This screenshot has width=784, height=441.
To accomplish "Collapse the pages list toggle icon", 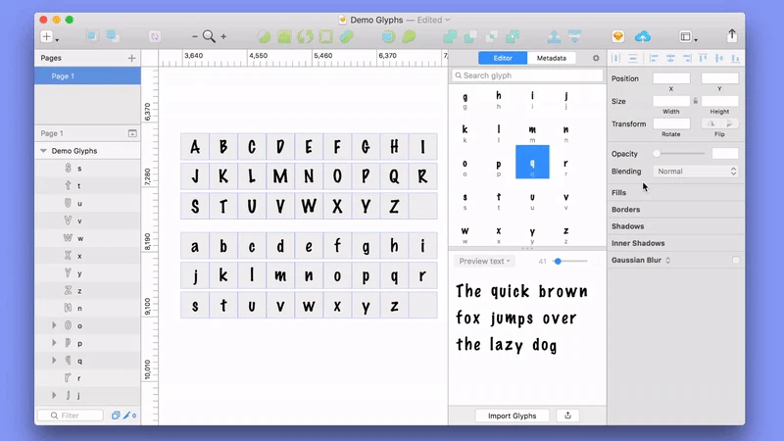I will click(132, 133).
